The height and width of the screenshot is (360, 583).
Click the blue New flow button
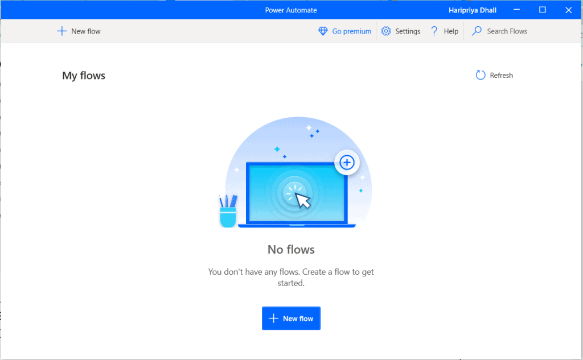pyautogui.click(x=291, y=318)
